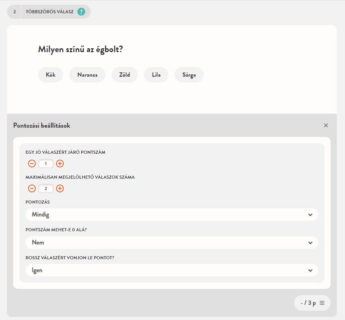The image size is (345, 320).
Task: Click the Többszörös válasz question type label
Action: 50,12
